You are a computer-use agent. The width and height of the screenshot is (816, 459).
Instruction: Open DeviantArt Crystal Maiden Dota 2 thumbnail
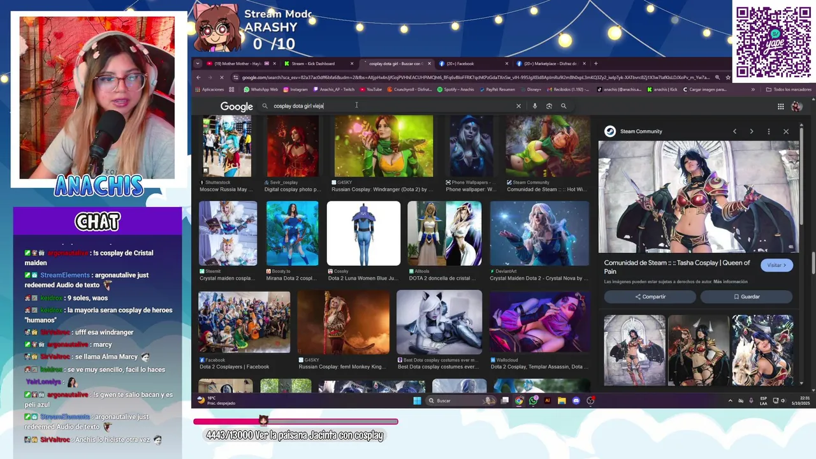coord(539,233)
